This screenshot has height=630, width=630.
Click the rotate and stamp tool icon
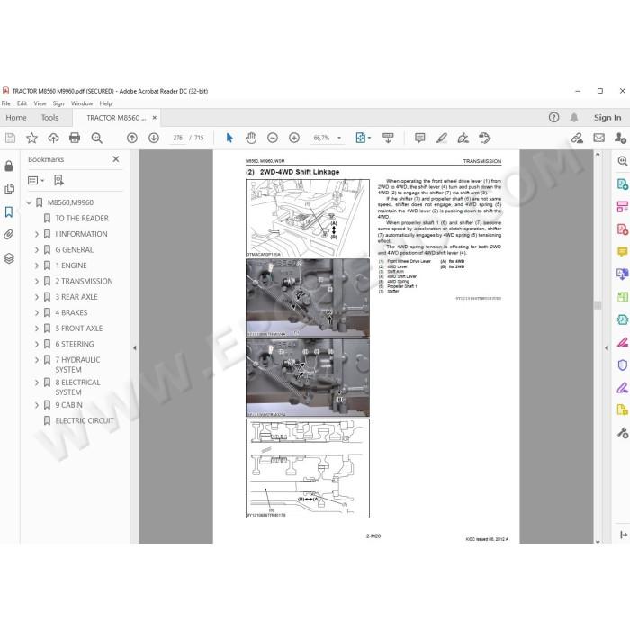click(x=485, y=139)
